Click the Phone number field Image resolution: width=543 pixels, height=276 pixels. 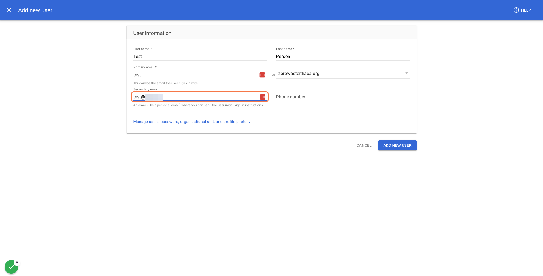click(343, 97)
